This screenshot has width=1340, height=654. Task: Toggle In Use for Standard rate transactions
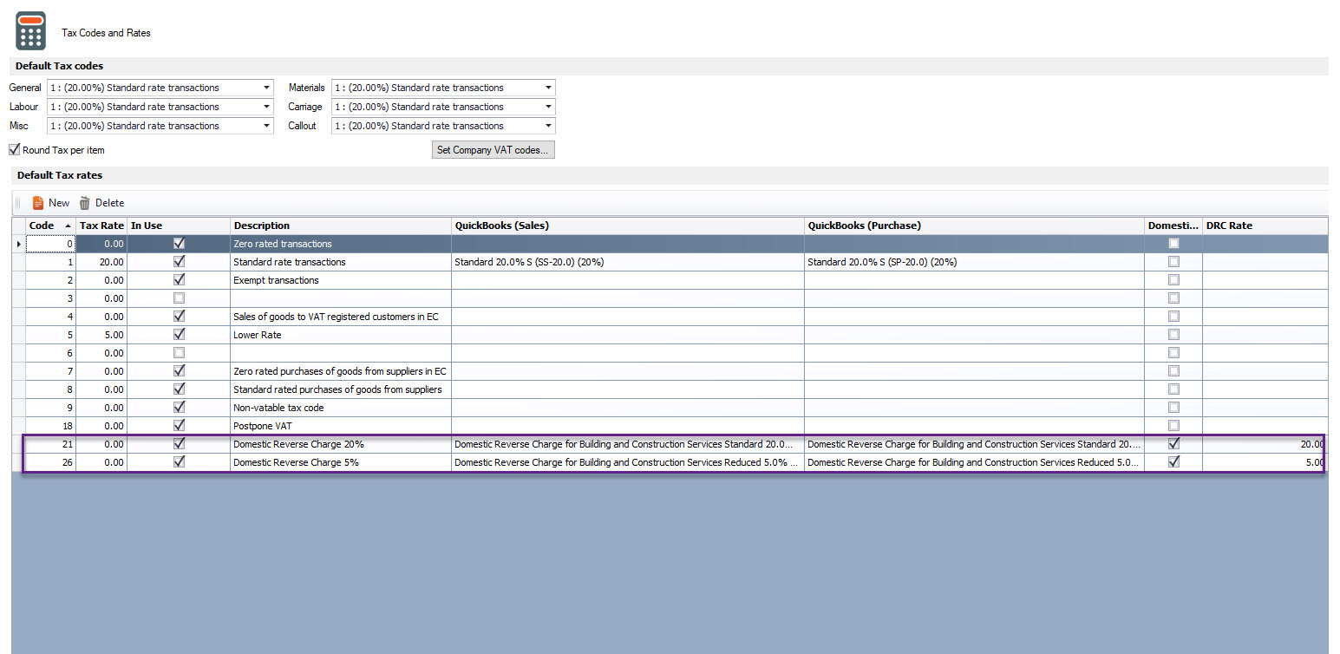coord(179,262)
